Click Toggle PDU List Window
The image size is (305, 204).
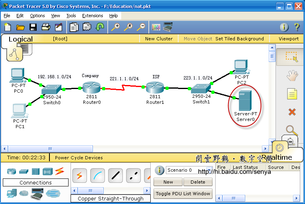coord(183,194)
